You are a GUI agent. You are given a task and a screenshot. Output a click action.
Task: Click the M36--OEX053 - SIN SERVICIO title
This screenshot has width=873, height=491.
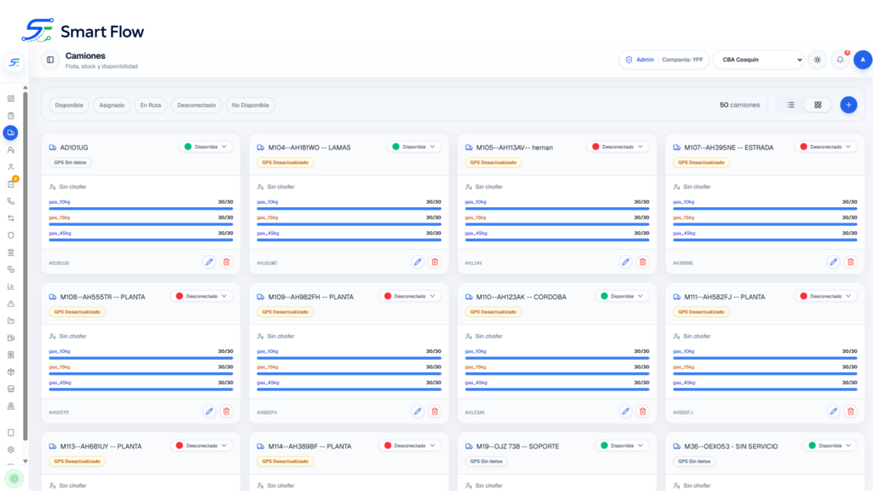click(x=731, y=447)
